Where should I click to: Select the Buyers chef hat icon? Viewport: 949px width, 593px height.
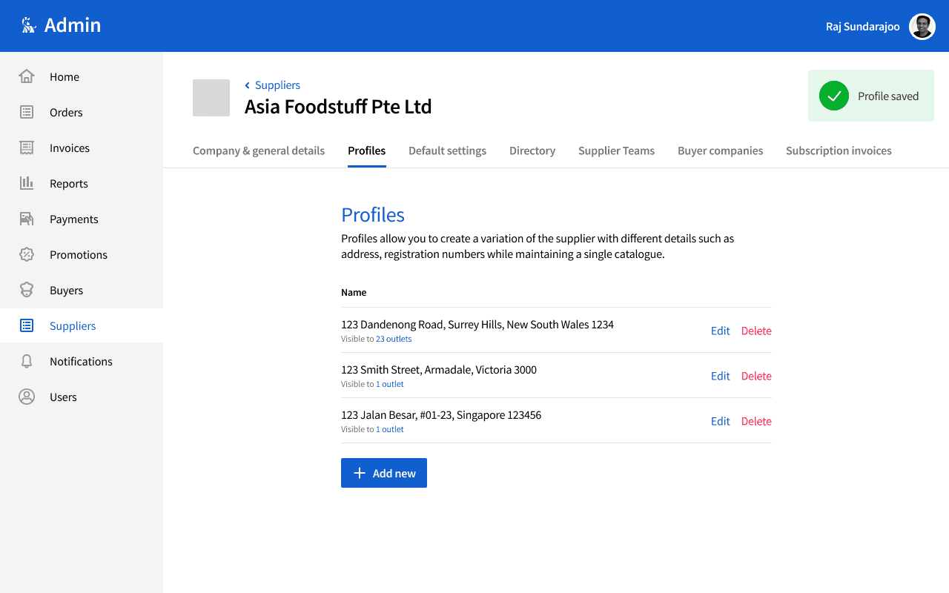point(27,290)
